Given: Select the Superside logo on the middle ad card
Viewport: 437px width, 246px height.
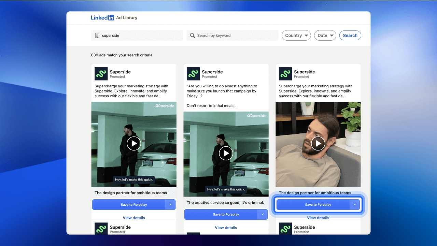Looking at the screenshot, I should pyautogui.click(x=193, y=73).
